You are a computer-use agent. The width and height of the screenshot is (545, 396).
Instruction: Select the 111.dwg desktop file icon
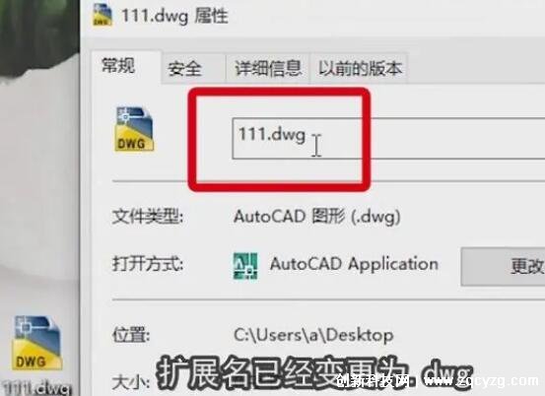point(36,342)
